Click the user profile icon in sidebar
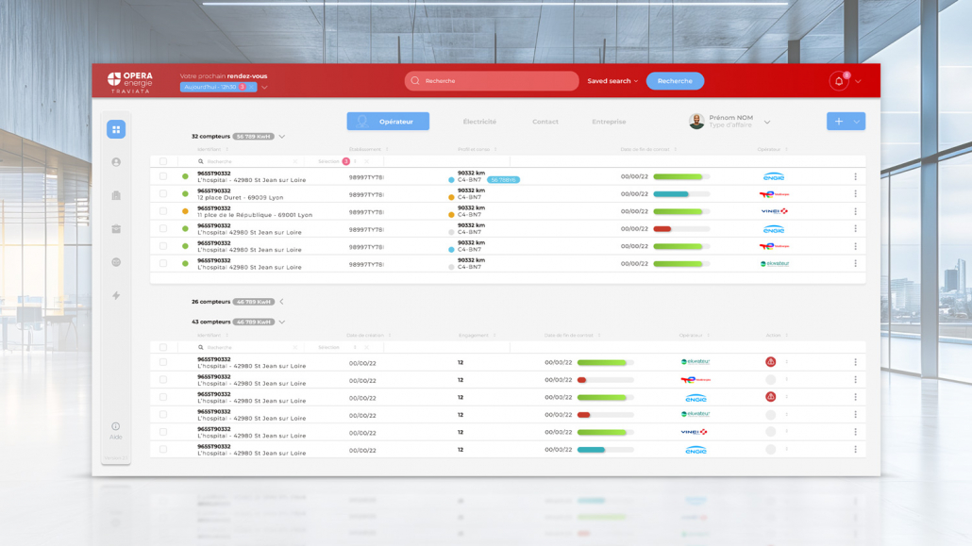This screenshot has height=546, width=972. [x=116, y=162]
